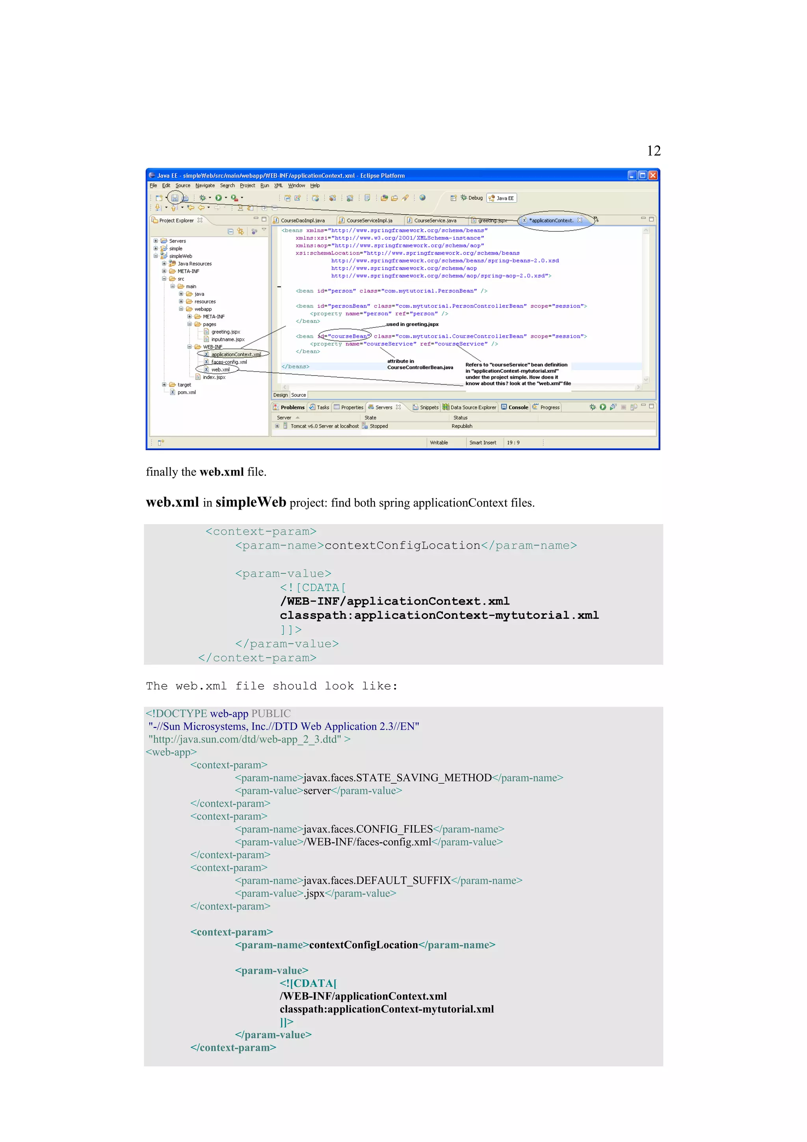Open the Window menu
Screen dimensions: 807x1142
296,186
